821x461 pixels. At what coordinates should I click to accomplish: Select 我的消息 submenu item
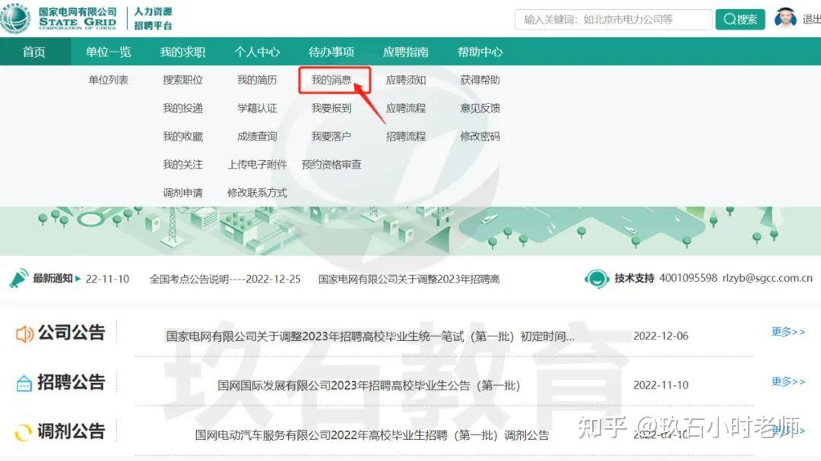click(x=331, y=80)
